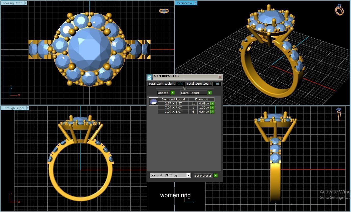
Task: Click the women ring text label
Action: point(175,195)
